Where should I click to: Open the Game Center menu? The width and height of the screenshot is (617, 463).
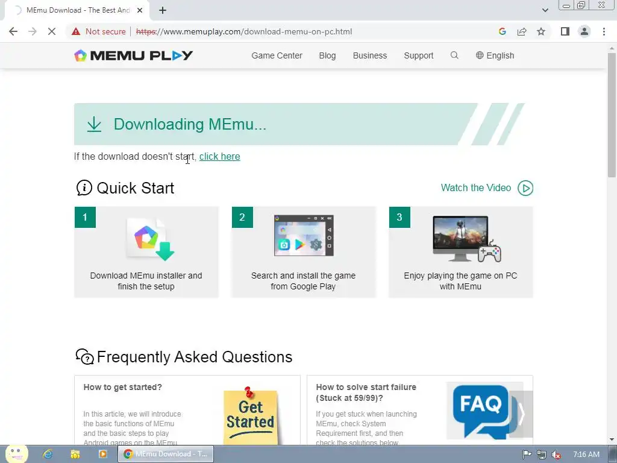277,55
